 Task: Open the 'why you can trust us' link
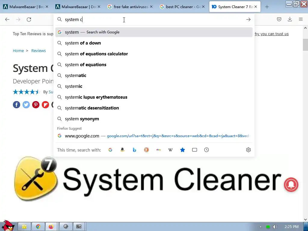(272, 34)
